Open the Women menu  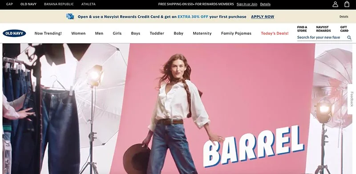pyautogui.click(x=78, y=33)
